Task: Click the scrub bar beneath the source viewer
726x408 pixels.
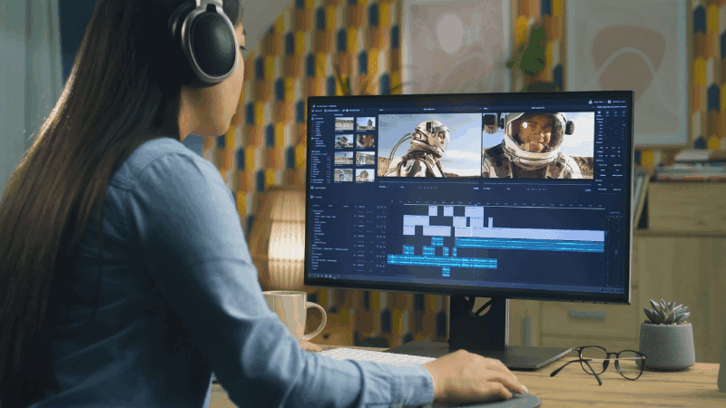Action: point(428,181)
